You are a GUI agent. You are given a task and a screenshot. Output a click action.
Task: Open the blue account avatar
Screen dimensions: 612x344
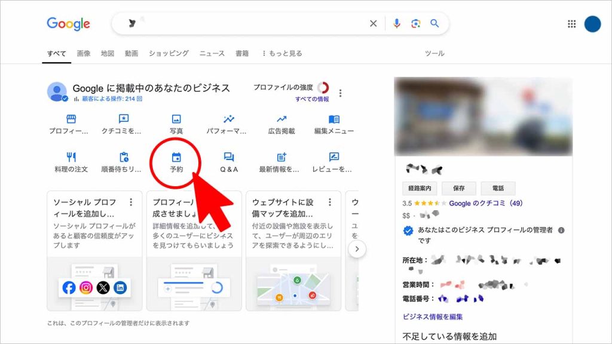(x=592, y=24)
